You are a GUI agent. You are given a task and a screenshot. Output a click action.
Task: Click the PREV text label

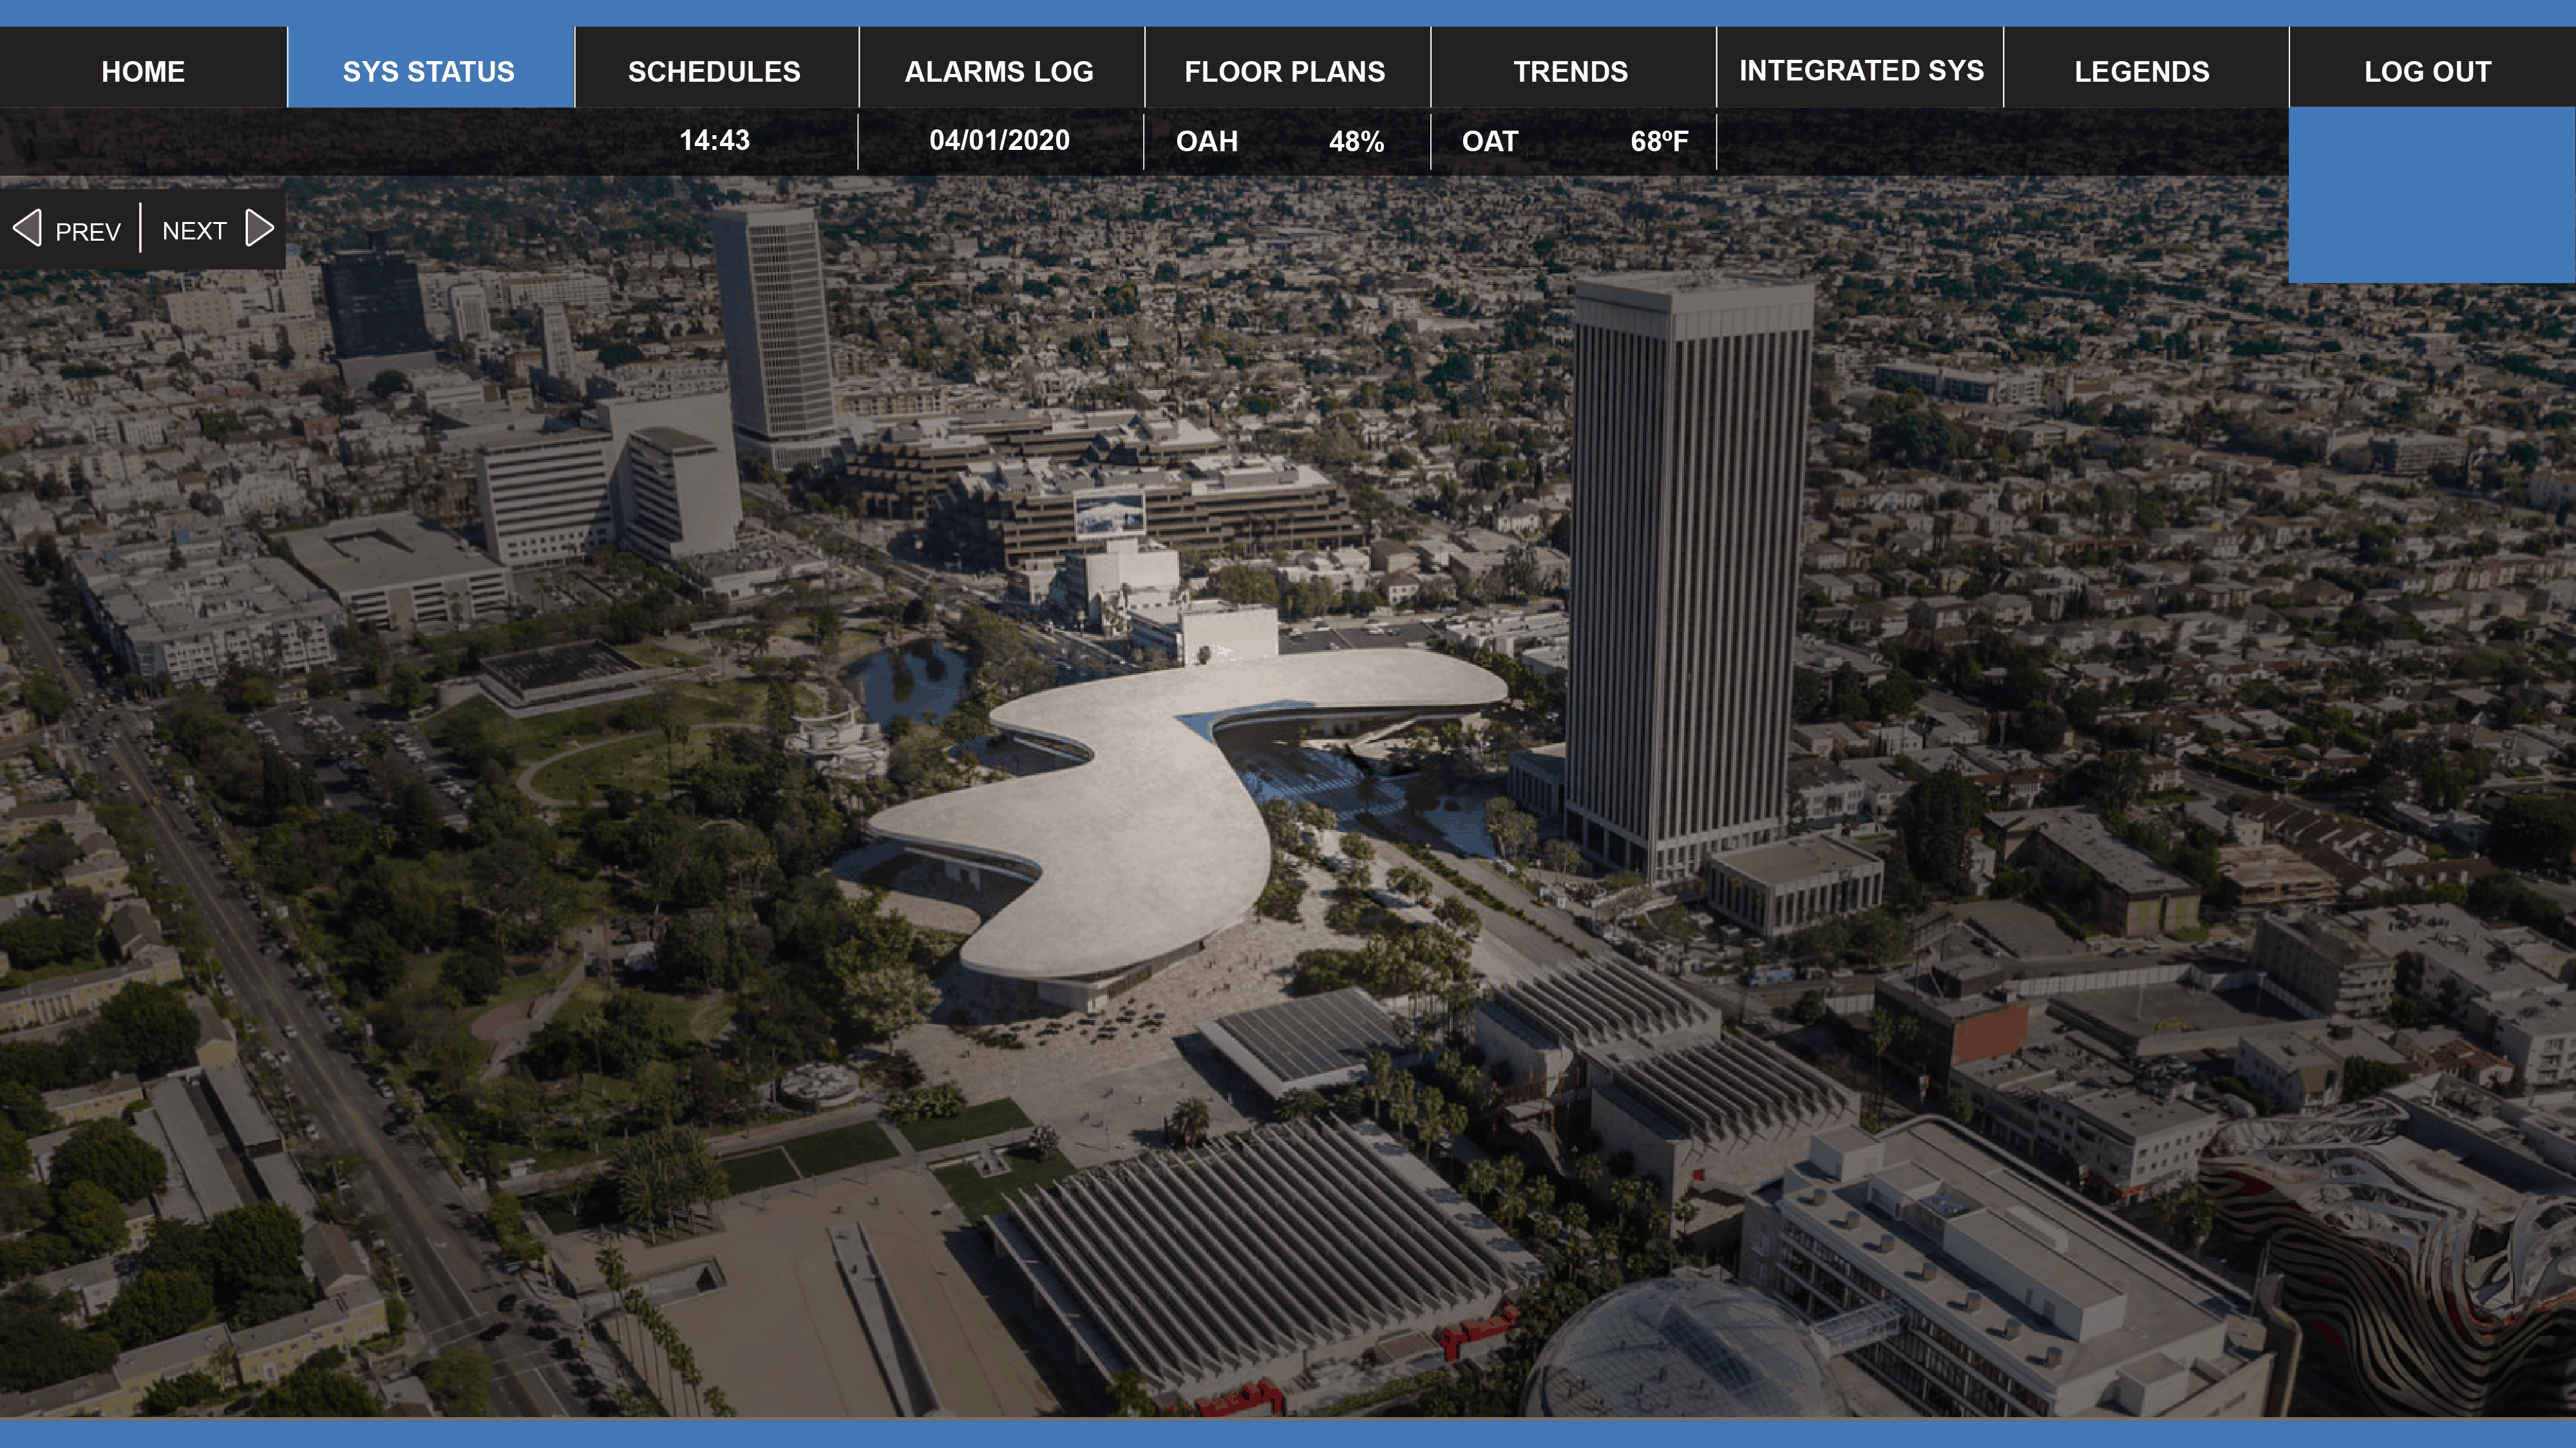pyautogui.click(x=88, y=232)
